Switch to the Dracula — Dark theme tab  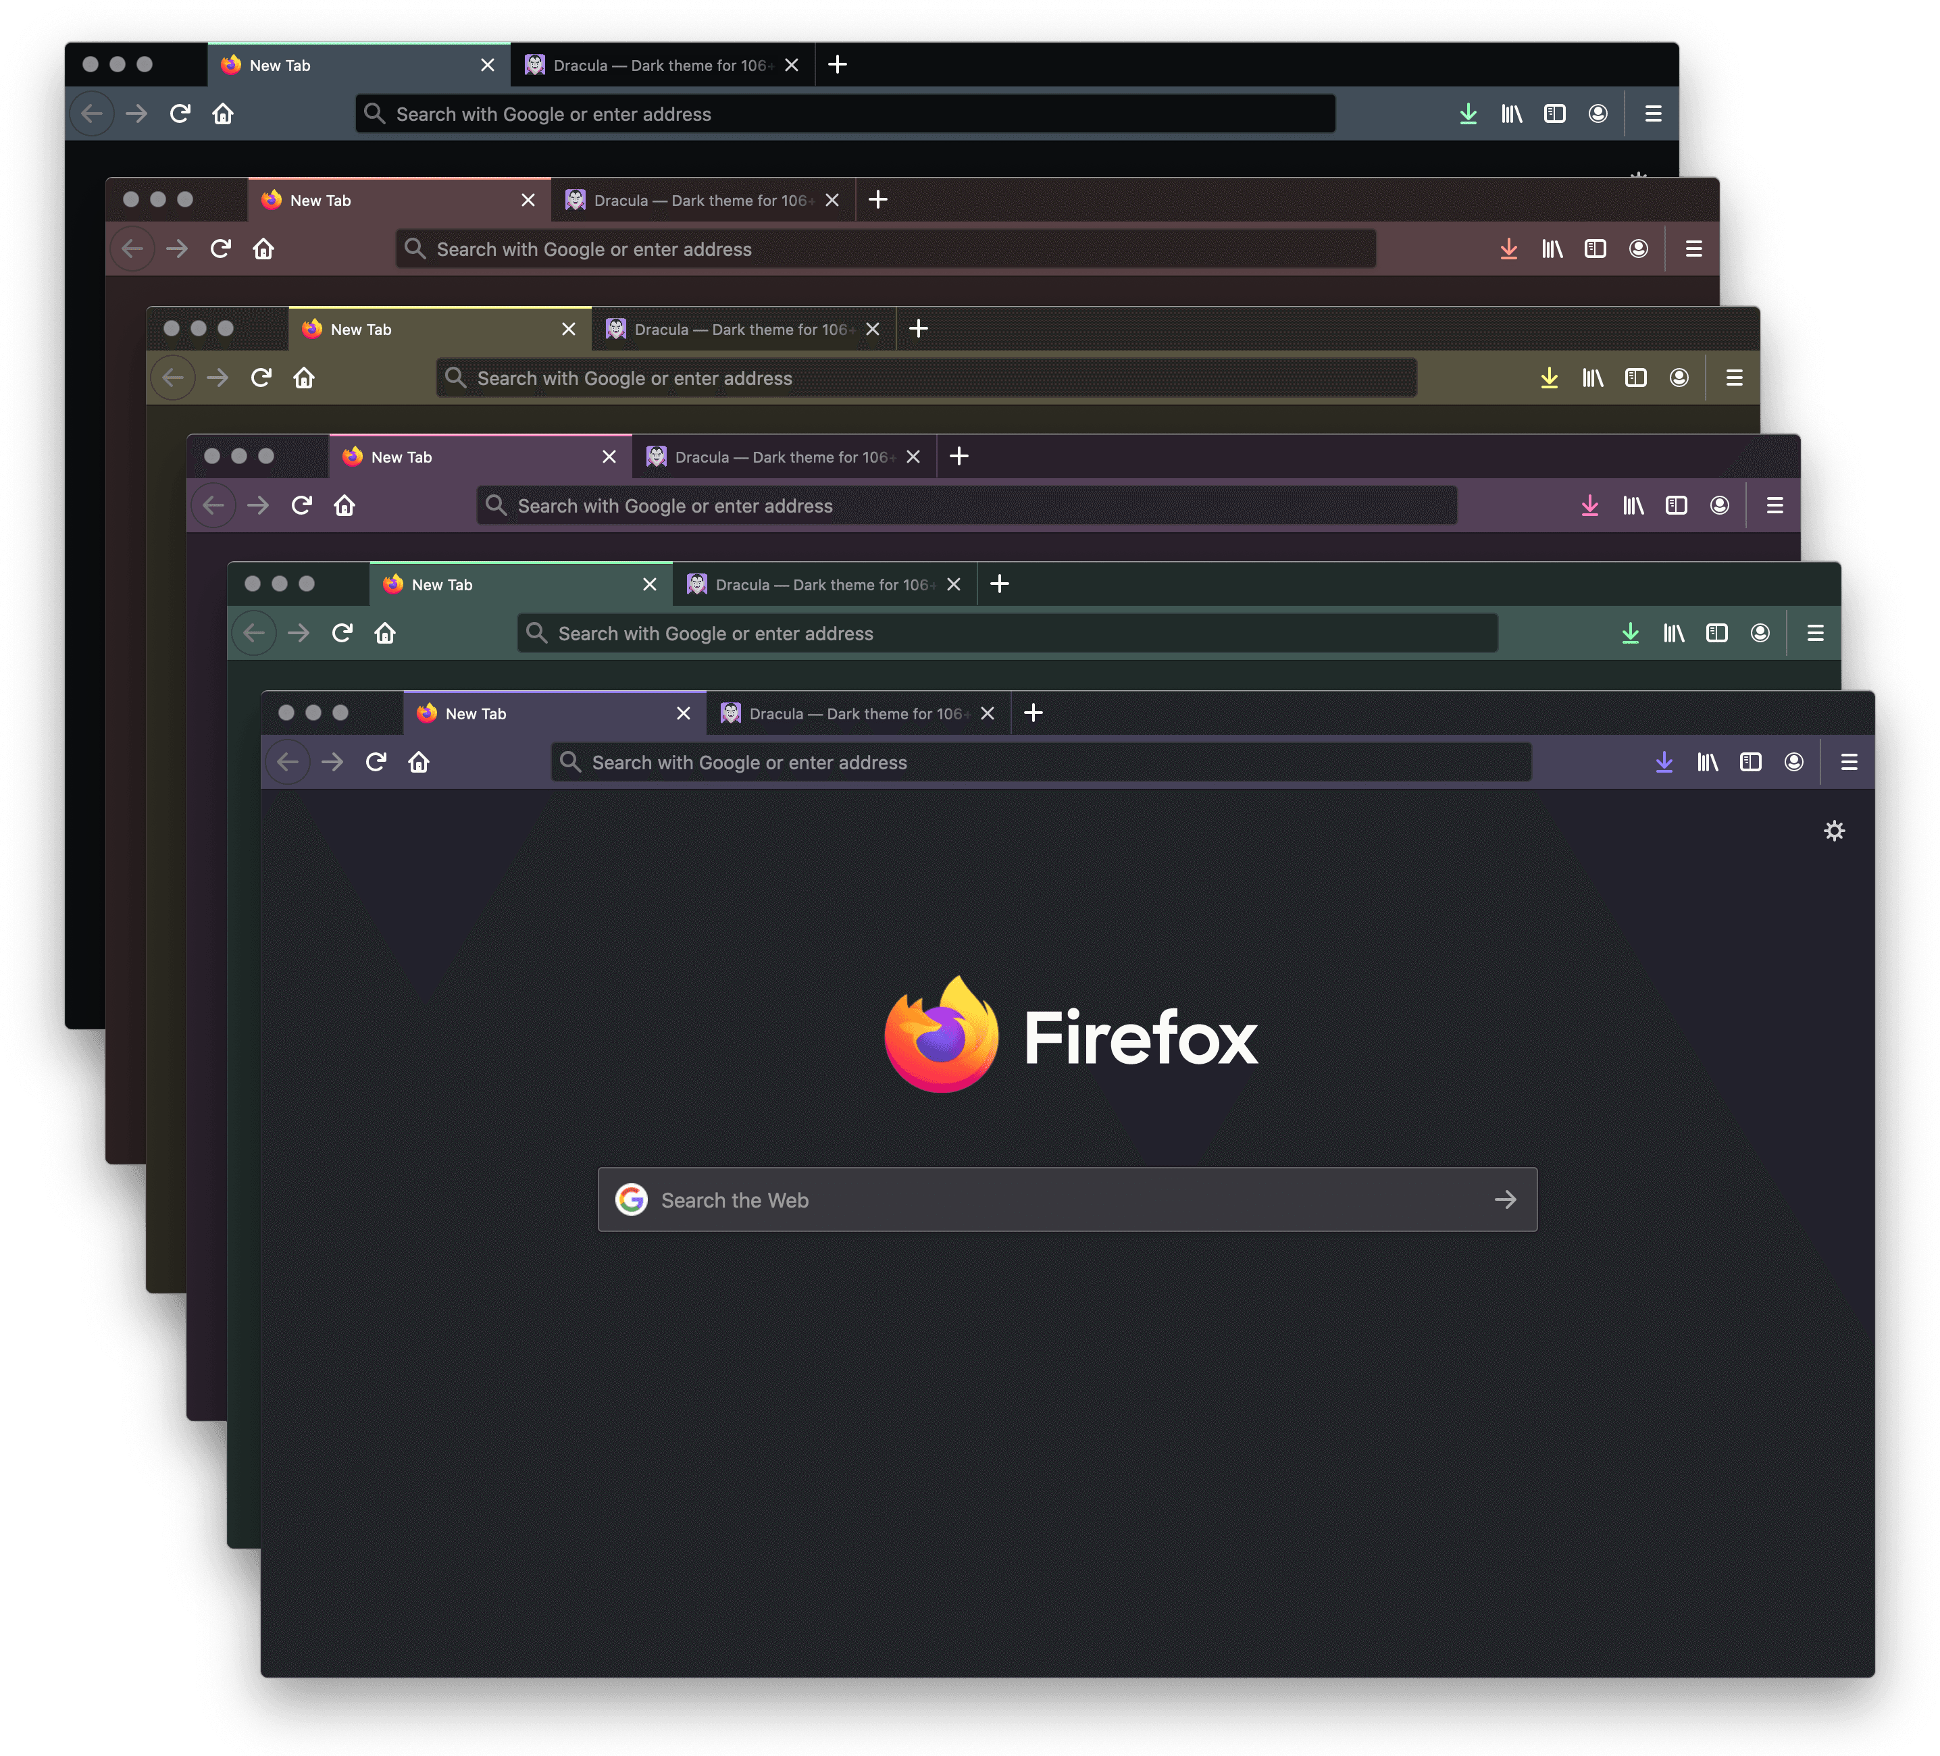pyautogui.click(x=847, y=713)
